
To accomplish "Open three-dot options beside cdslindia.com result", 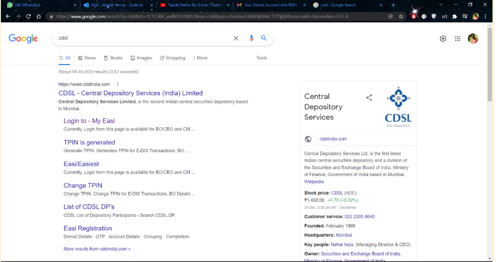I will 118,84.
